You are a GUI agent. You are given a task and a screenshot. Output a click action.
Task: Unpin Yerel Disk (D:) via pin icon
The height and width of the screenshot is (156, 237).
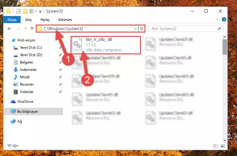[x=60, y=55]
